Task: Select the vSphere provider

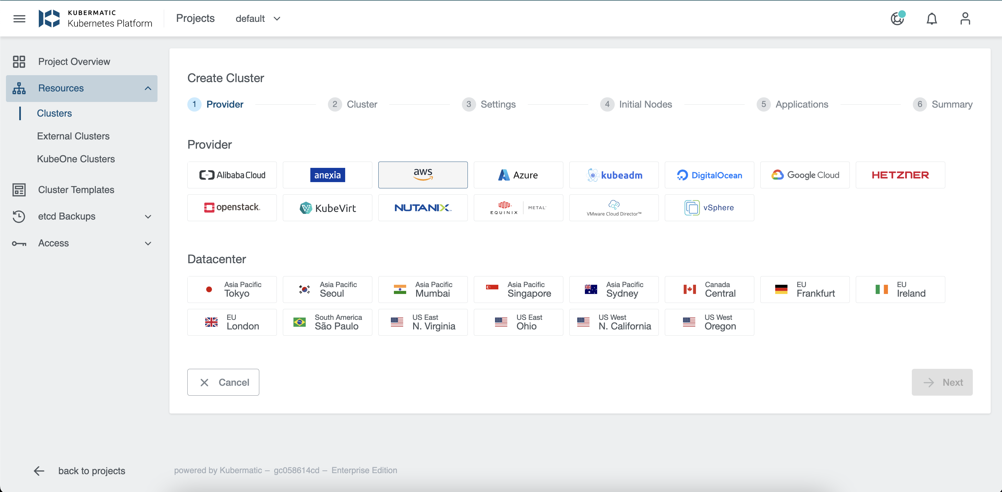Action: tap(709, 207)
